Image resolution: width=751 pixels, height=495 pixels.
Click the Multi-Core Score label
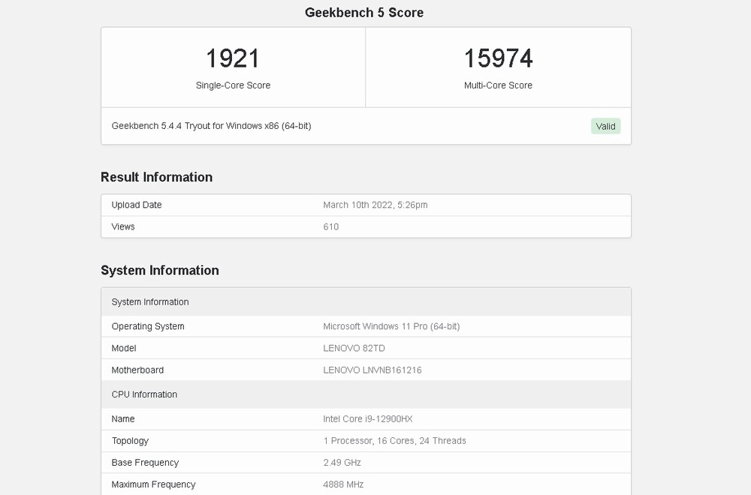click(x=498, y=85)
